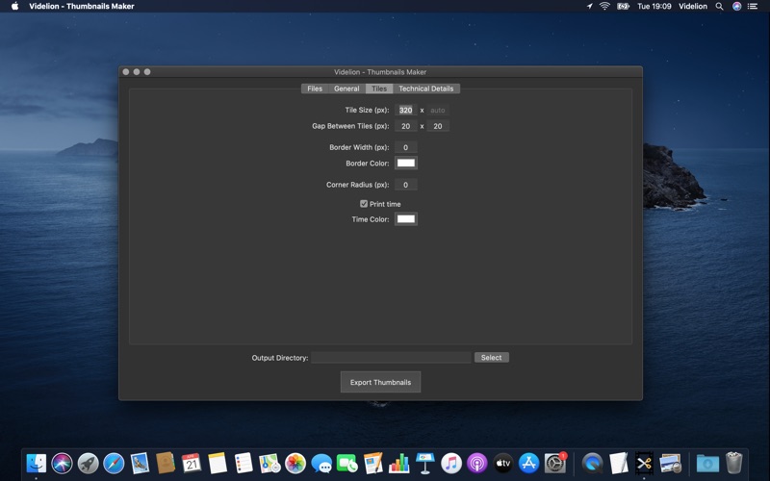Click the Videlion scissors film icon in Dock
Screen dimensions: 770x481
[x=644, y=463]
